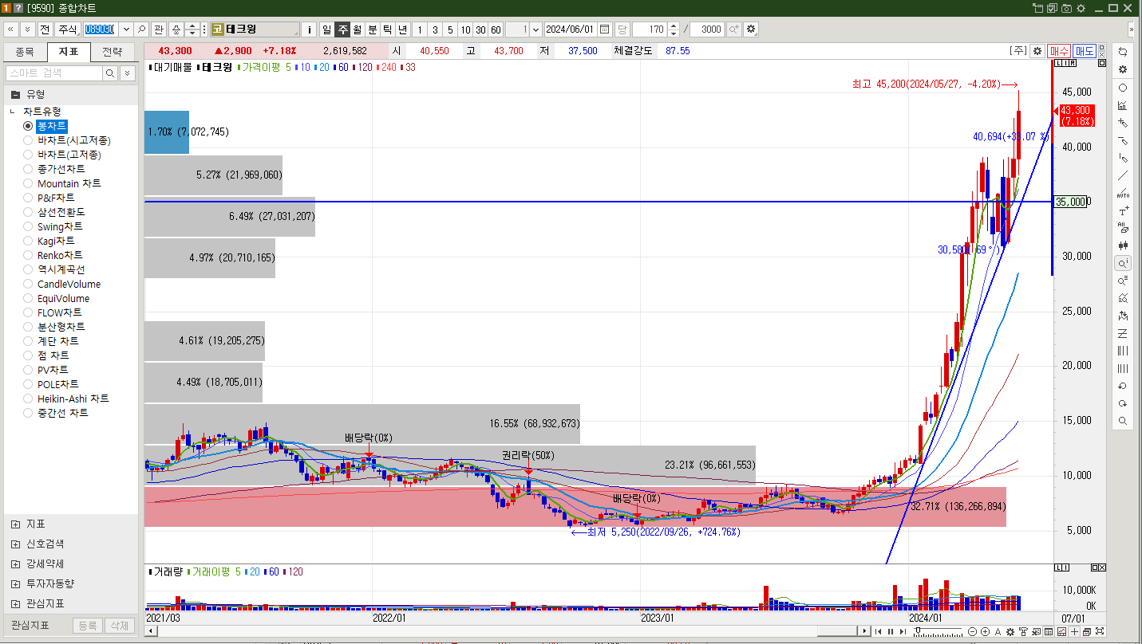Click the red 매수 buy button

click(x=1059, y=51)
